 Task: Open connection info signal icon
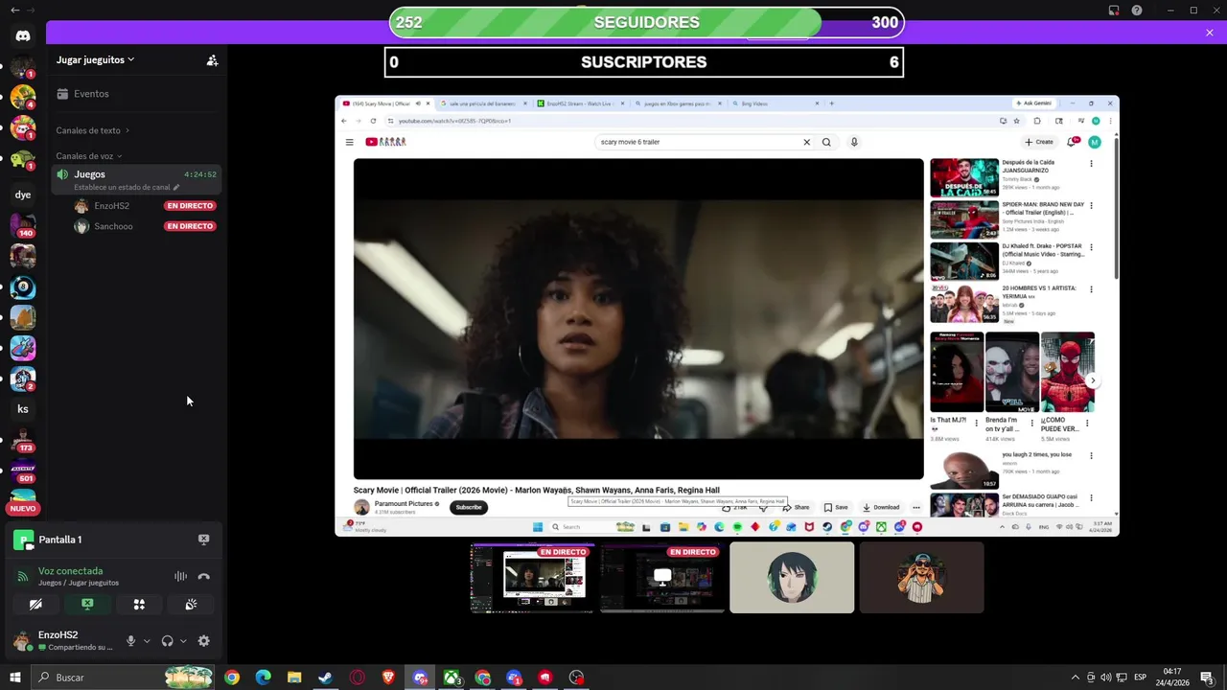23,576
